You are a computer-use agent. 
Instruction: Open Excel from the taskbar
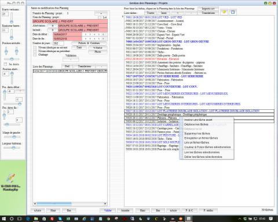coord(68,219)
